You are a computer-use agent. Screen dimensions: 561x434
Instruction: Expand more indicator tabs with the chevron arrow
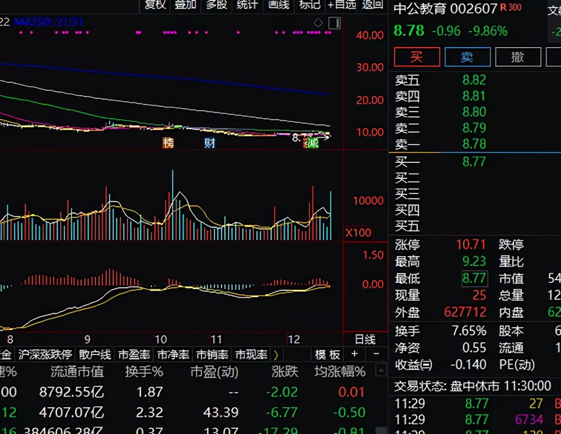(276, 354)
